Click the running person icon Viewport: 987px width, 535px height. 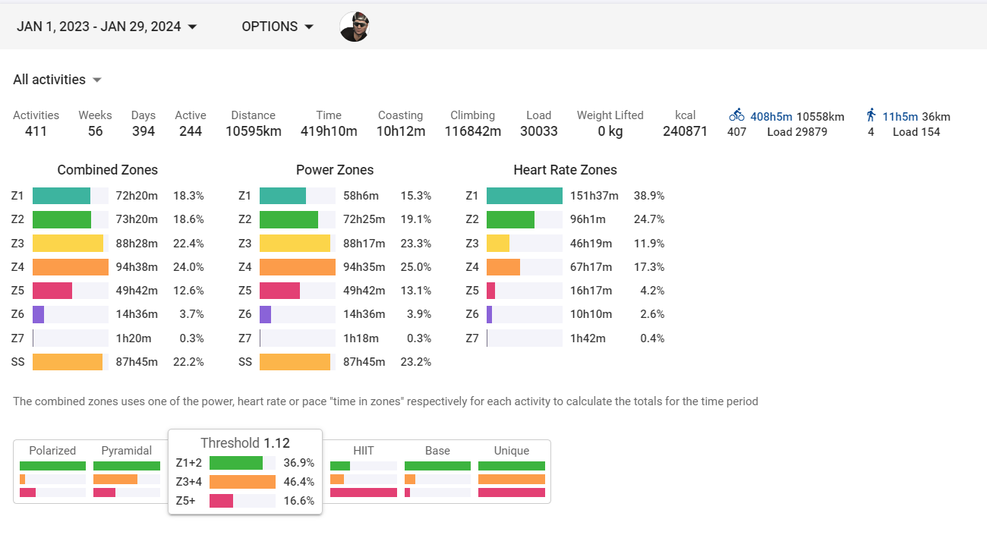(x=871, y=115)
